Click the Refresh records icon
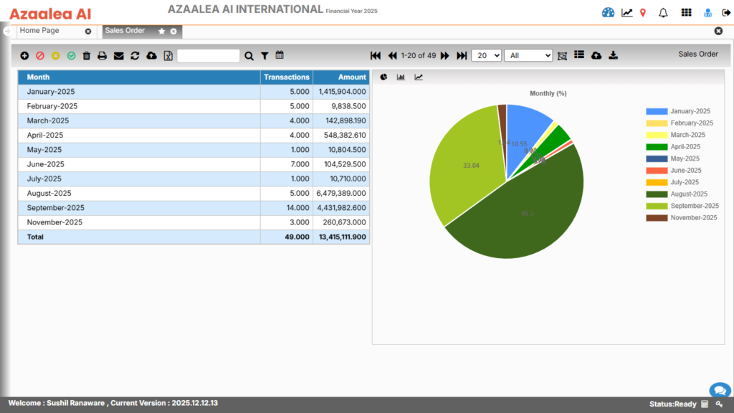Screen dimensions: 734x413 point(134,55)
